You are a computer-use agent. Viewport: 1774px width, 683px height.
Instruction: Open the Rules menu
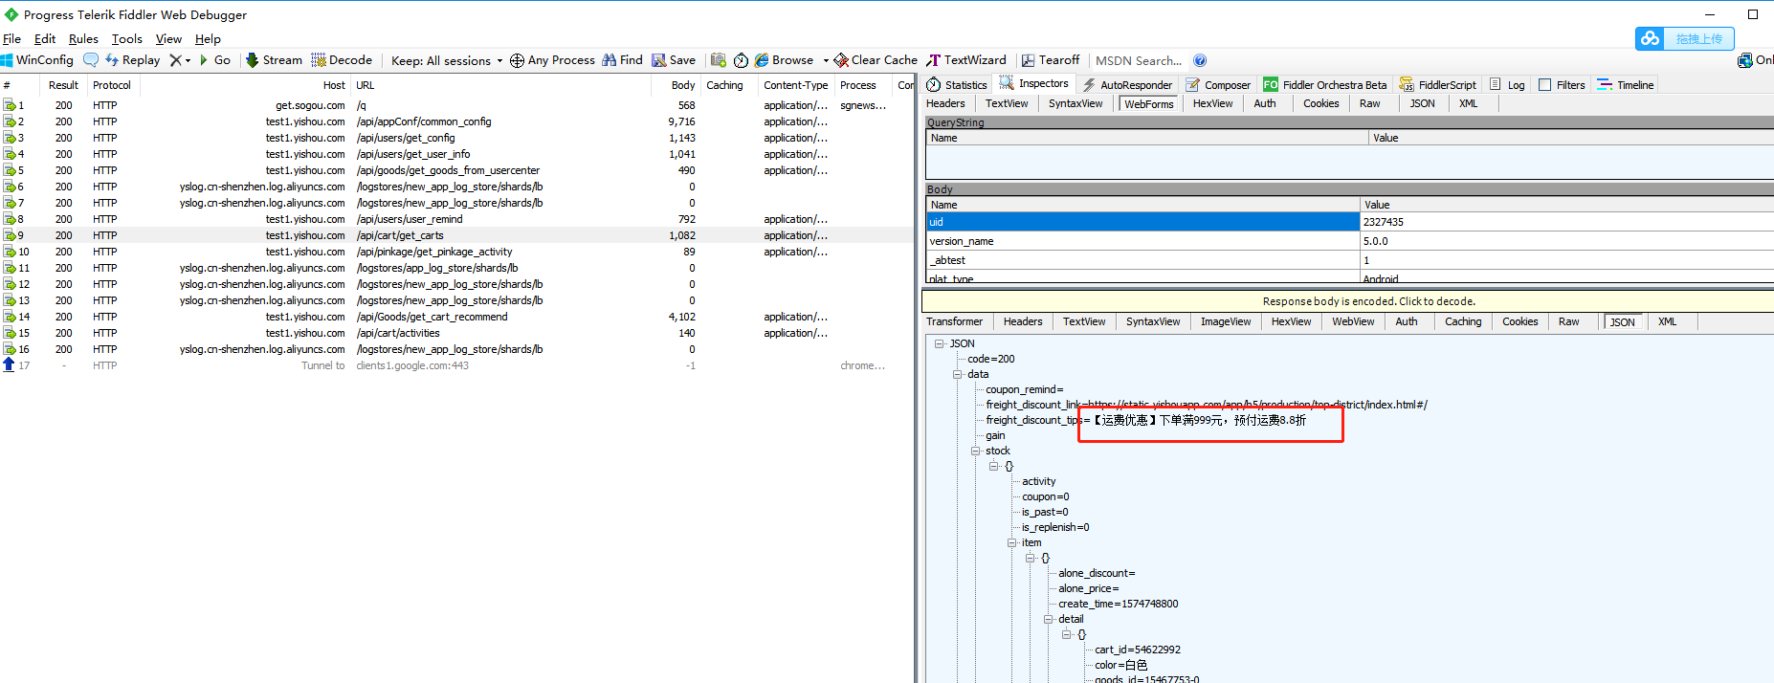pos(83,39)
